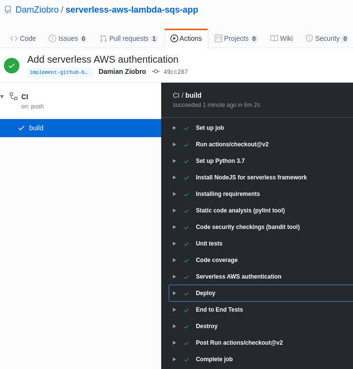353x369 pixels.
Task: Click the repository book icon
Action: [x=8, y=10]
